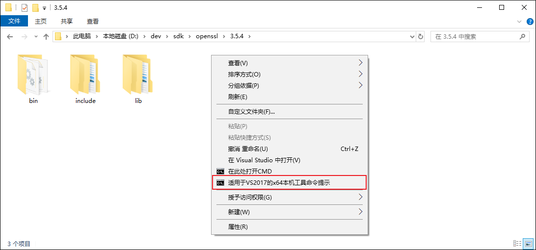Open VS2017 x64 native tools prompt

click(279, 182)
